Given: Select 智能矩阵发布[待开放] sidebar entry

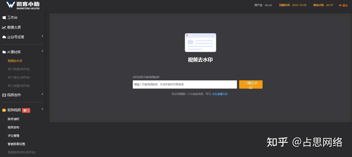Looking at the screenshot, I should [22, 152].
